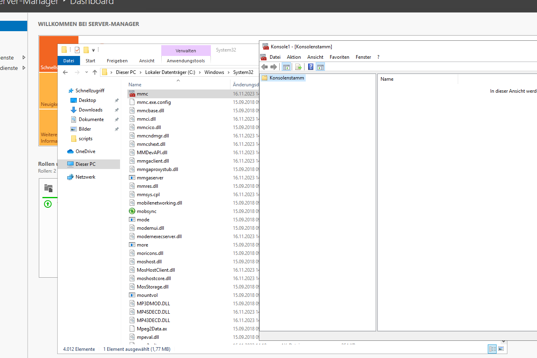Open the quick access toolbar customize dropdown
Viewport: 537px width, 358px height.
coord(93,50)
